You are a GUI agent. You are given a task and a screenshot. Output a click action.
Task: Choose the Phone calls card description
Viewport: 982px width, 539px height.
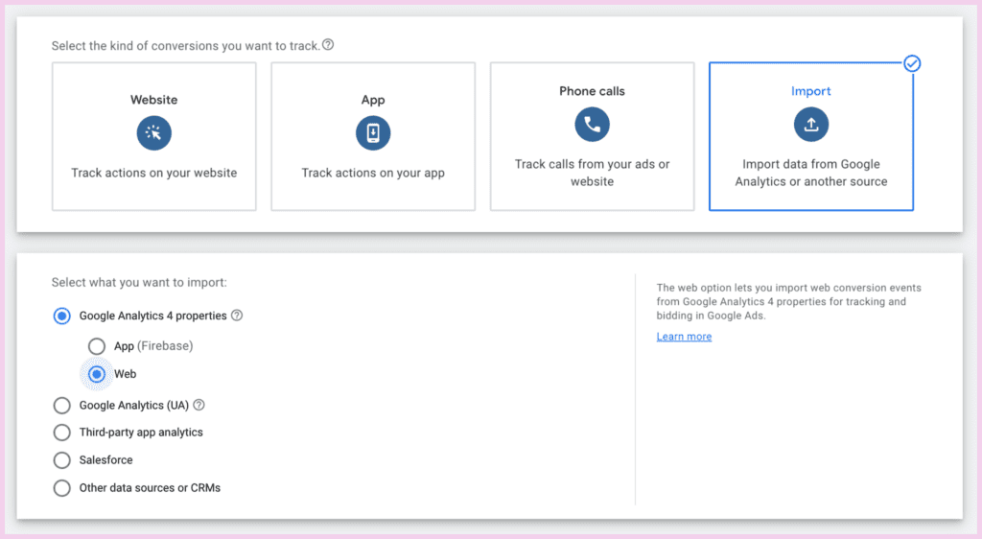[592, 173]
